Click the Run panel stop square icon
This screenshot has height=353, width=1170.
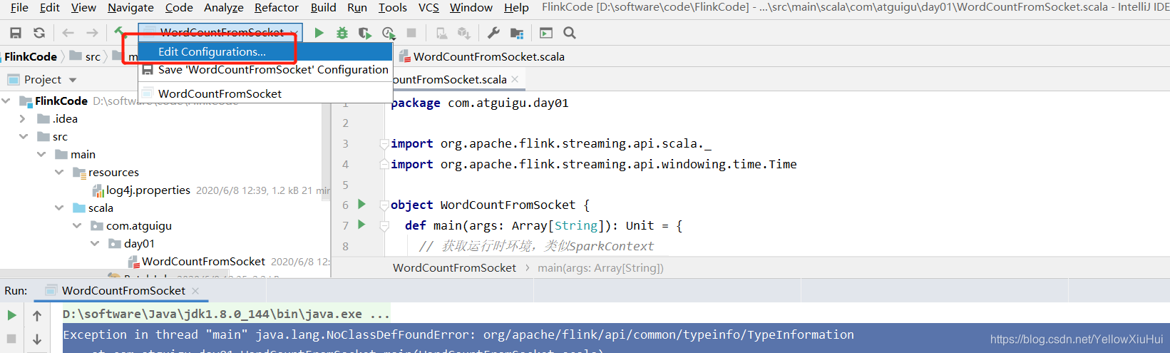[x=11, y=339]
